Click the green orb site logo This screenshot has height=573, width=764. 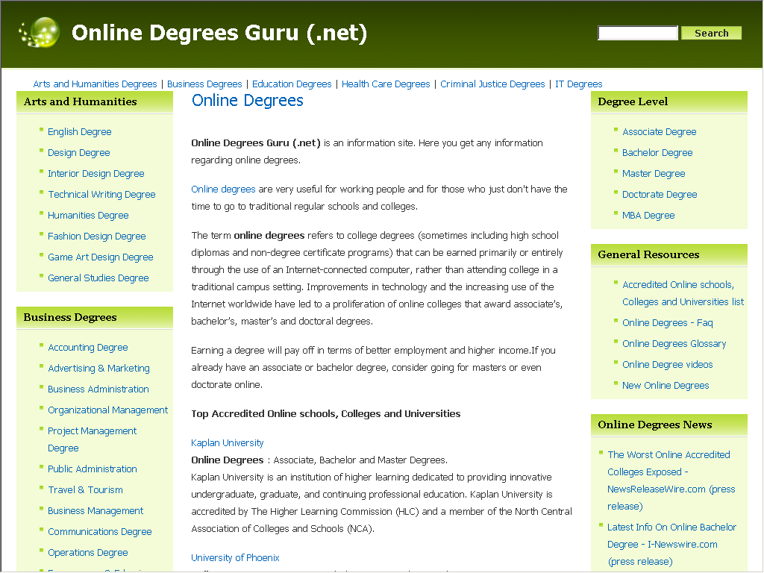click(40, 33)
